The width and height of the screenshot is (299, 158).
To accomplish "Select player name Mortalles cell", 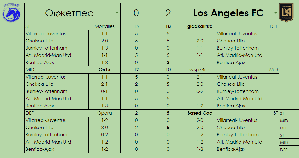I will click(x=104, y=26).
